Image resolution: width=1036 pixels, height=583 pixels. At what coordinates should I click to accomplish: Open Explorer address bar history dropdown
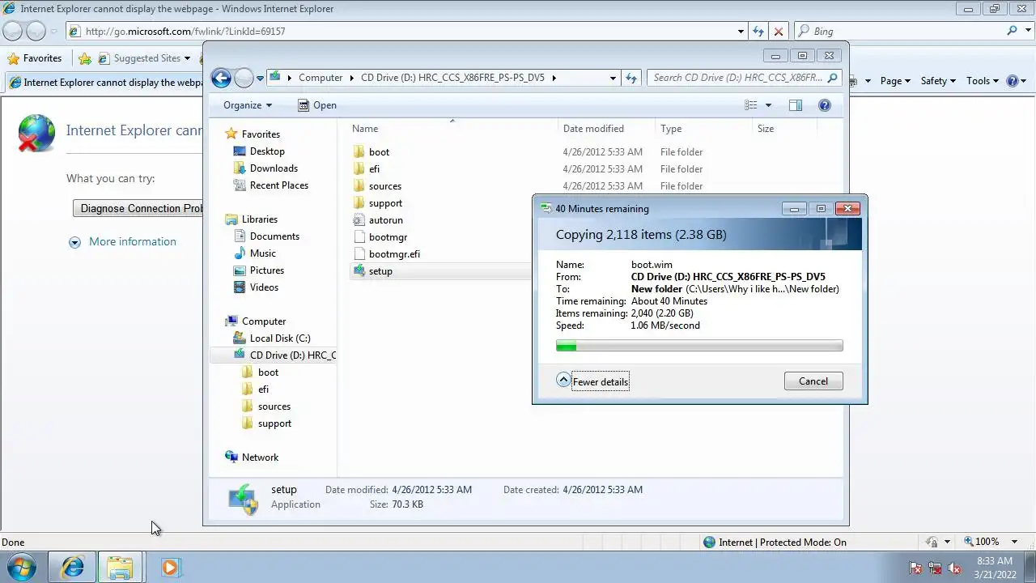pyautogui.click(x=613, y=78)
